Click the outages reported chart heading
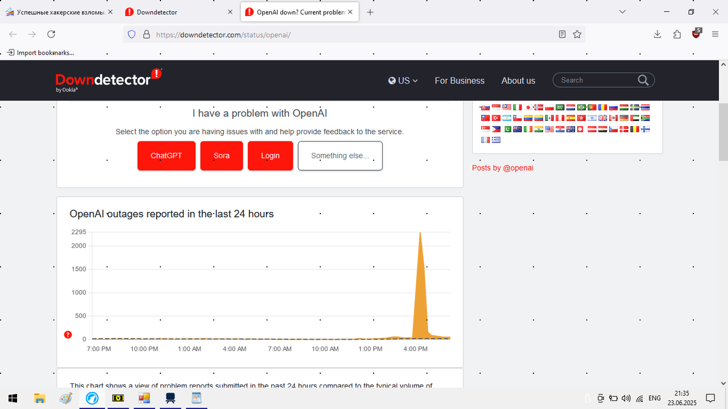The image size is (728, 409). [x=172, y=214]
